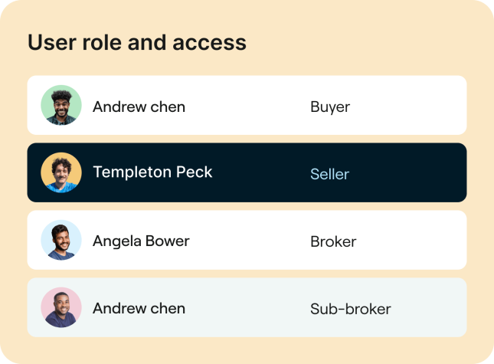This screenshot has height=364, width=494.
Task: Click the green-background avatar beside Buyer
Action: click(61, 105)
